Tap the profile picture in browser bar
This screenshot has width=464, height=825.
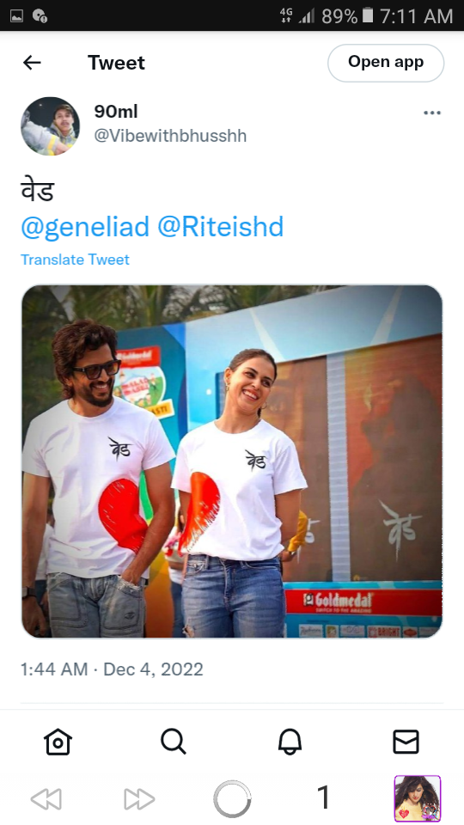(x=418, y=798)
